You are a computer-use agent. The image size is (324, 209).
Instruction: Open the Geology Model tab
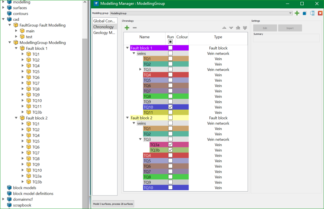coord(104,33)
